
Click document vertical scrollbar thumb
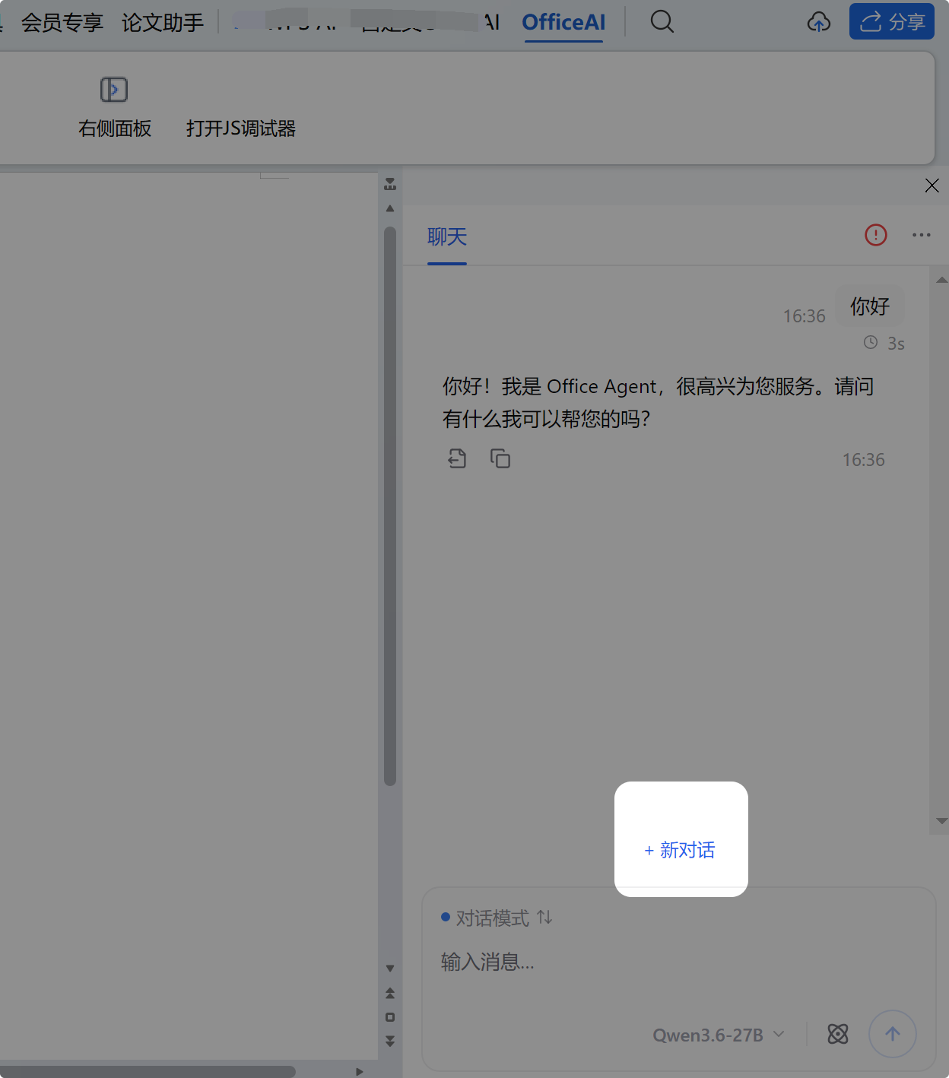(x=390, y=506)
